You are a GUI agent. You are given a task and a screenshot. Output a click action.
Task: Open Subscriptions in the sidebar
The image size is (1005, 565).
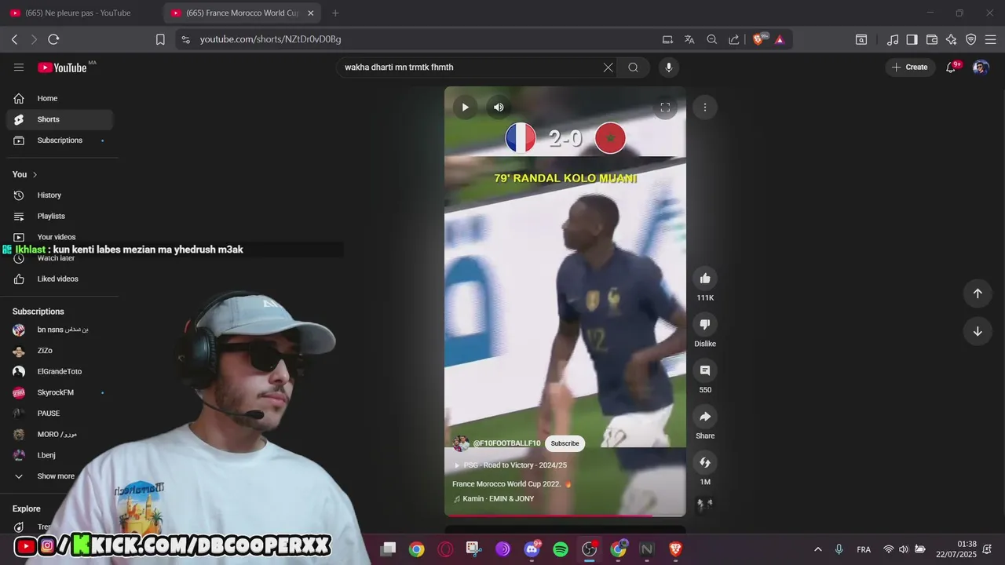pyautogui.click(x=60, y=140)
